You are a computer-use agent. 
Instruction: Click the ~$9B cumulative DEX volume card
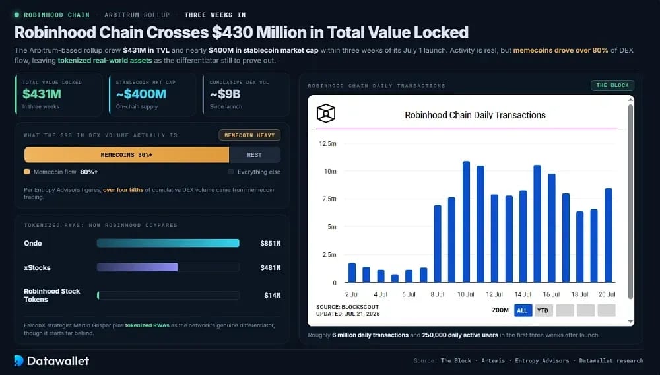coord(246,94)
